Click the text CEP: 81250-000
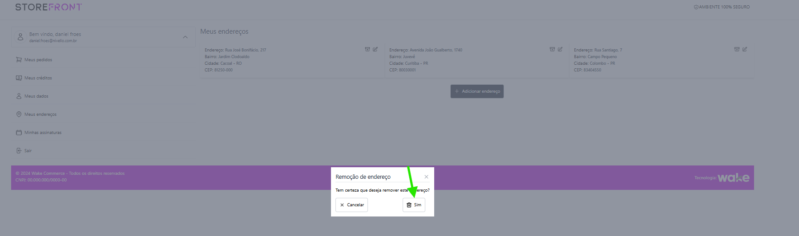This screenshot has width=799, height=236. [x=218, y=70]
